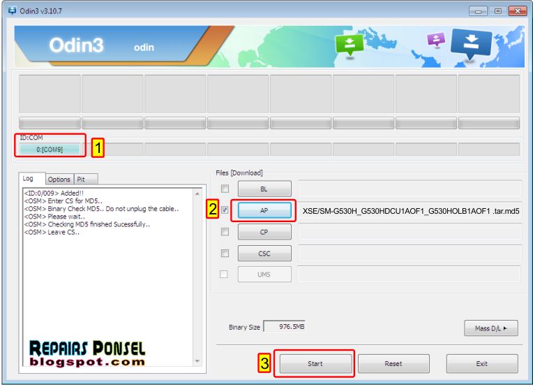Click the empty CP file path field
The image size is (533, 387).
coord(410,232)
